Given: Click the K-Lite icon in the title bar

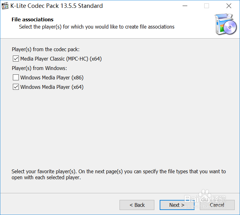Looking at the screenshot, I should 5,6.
